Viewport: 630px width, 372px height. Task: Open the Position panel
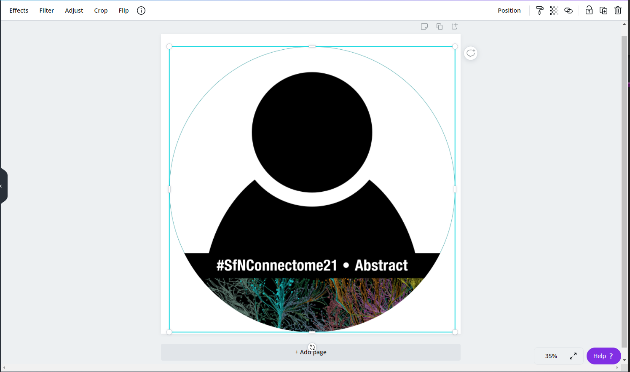509,11
